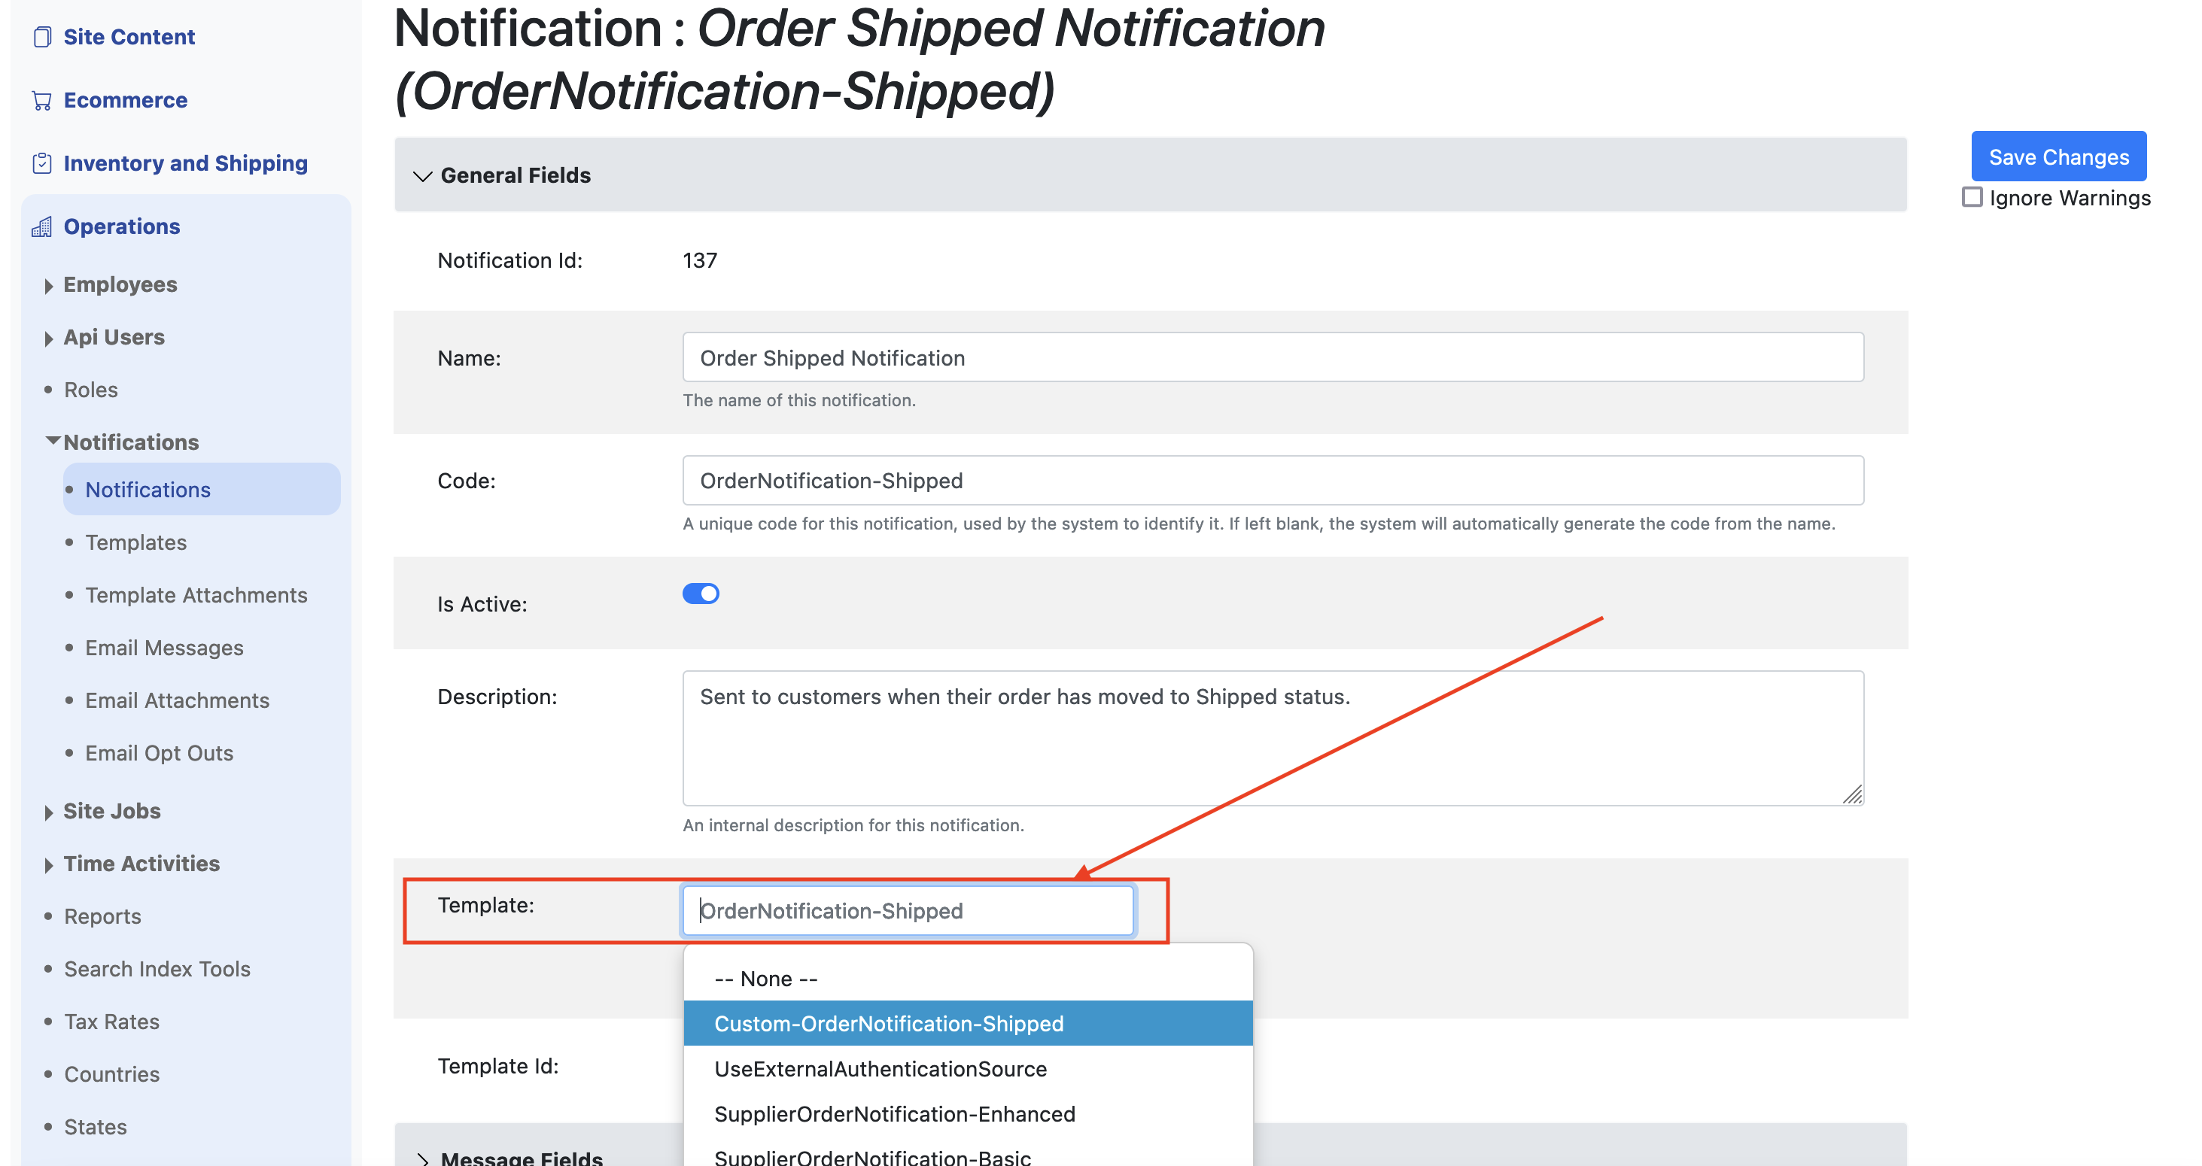Open the Ecommerce section link

coord(126,100)
